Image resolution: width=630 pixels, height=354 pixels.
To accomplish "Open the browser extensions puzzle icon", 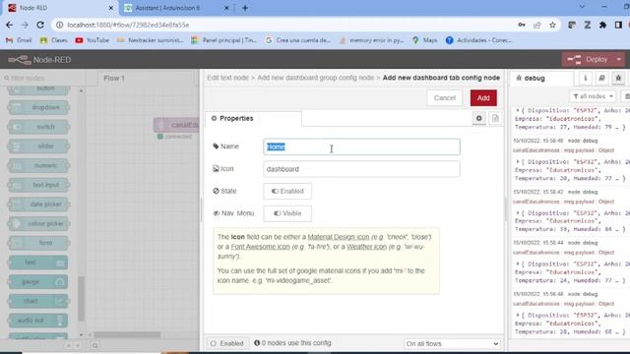I will coord(602,25).
